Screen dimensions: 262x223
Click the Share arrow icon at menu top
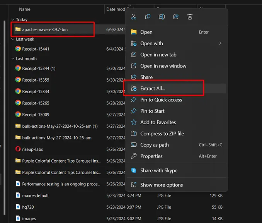(x=176, y=17)
